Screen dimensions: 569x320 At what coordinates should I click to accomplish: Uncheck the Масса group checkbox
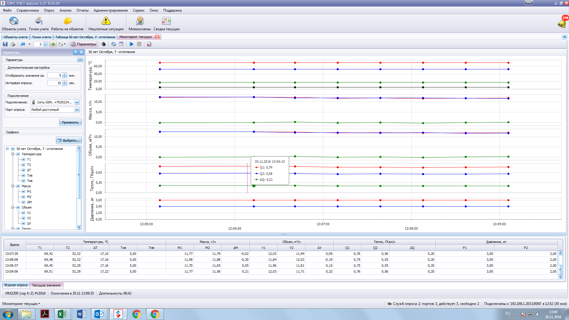[18, 186]
